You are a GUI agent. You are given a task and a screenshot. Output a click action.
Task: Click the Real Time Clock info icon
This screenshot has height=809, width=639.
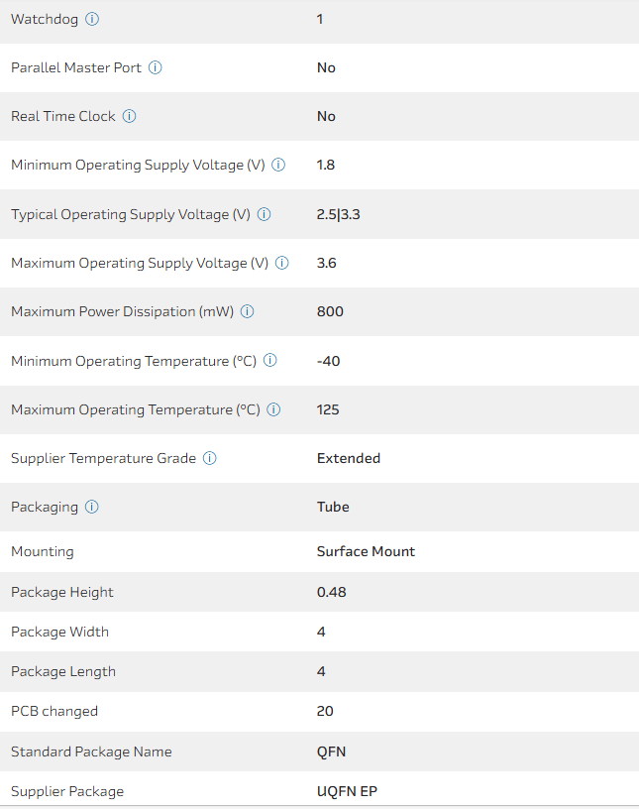pyautogui.click(x=130, y=116)
